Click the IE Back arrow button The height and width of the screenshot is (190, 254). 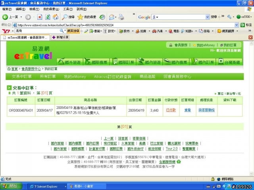(5, 17)
